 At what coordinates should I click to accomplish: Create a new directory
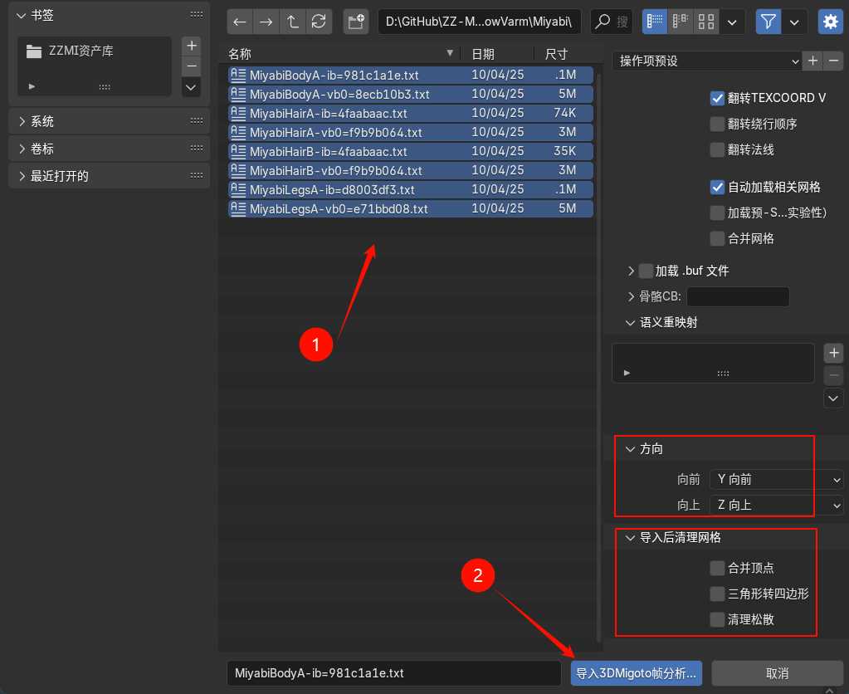coord(355,22)
